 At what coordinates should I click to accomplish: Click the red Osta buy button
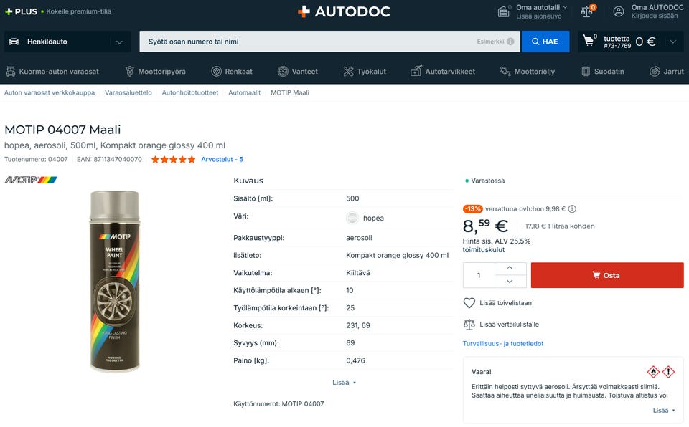pyautogui.click(x=607, y=275)
